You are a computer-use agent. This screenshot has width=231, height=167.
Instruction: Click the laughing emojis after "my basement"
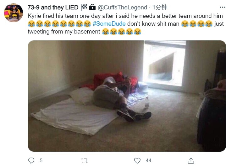122,32
